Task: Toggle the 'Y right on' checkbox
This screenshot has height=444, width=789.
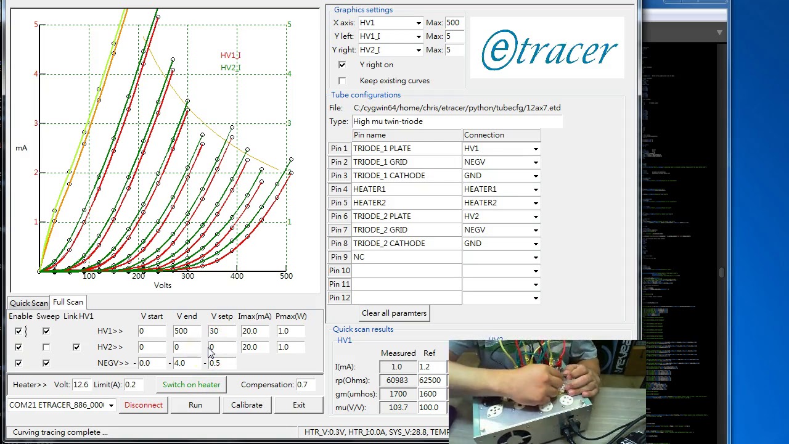Action: tap(342, 65)
